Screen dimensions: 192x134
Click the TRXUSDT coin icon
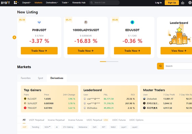[x=25, y=108]
